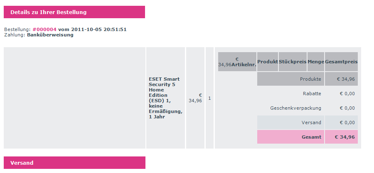Screen dimensions: 374x173
Task: Click the Produkt column header
Action: (268, 62)
